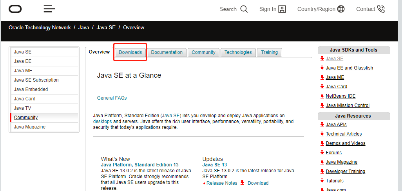Click the download arrow beside Technical Articles

point(322,134)
